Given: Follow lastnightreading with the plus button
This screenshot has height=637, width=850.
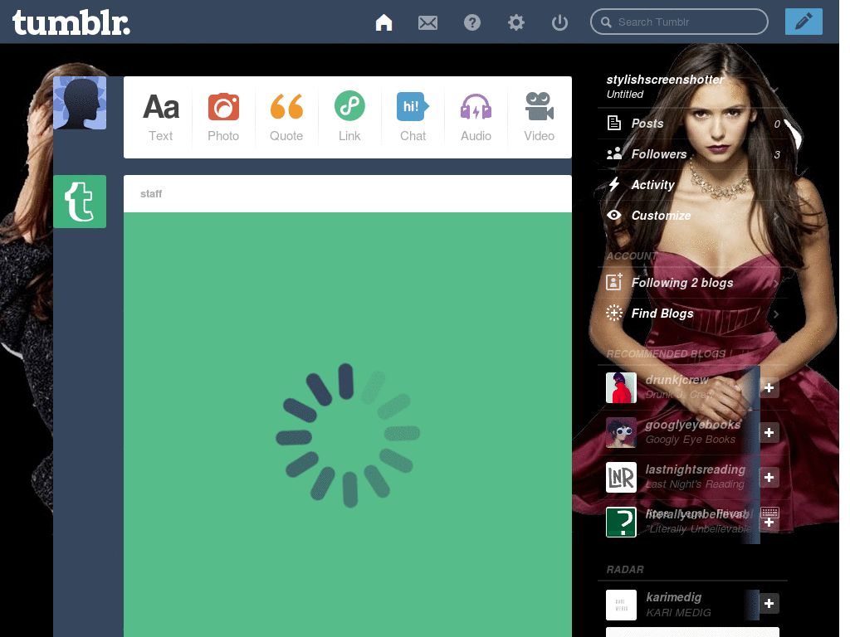Looking at the screenshot, I should 769,478.
